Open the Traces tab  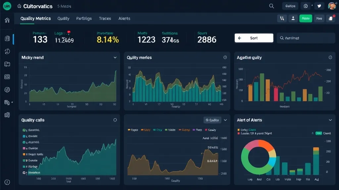pyautogui.click(x=105, y=18)
